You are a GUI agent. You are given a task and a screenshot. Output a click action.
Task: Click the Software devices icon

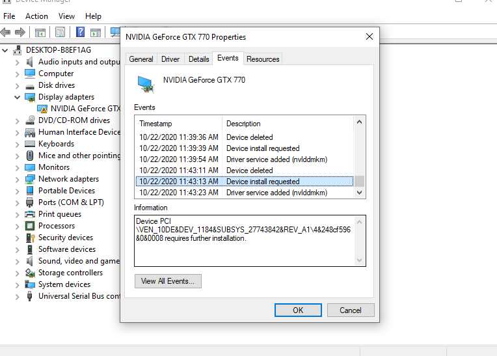[x=30, y=249]
